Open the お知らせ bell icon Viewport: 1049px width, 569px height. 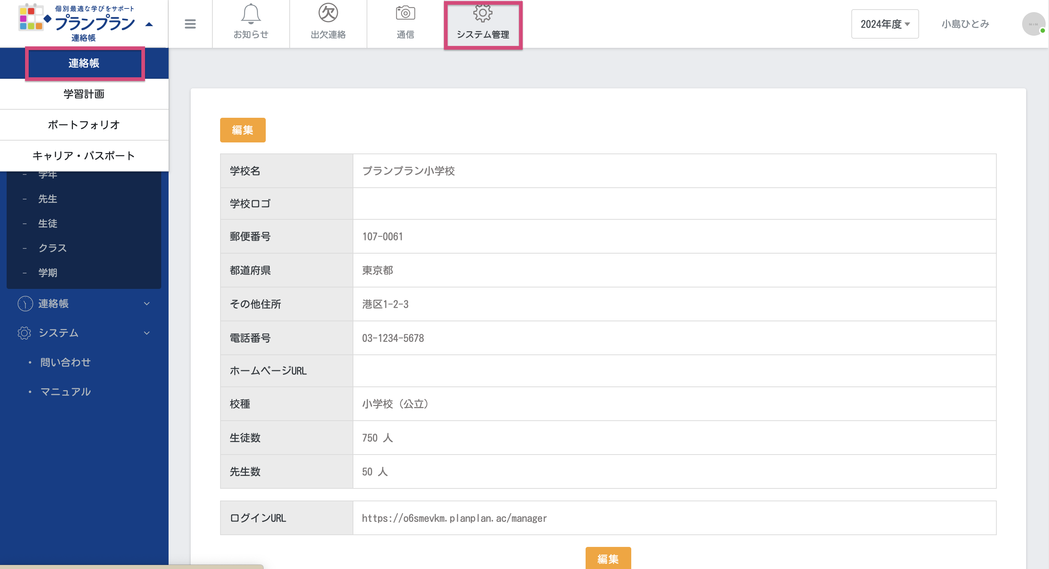(x=250, y=14)
